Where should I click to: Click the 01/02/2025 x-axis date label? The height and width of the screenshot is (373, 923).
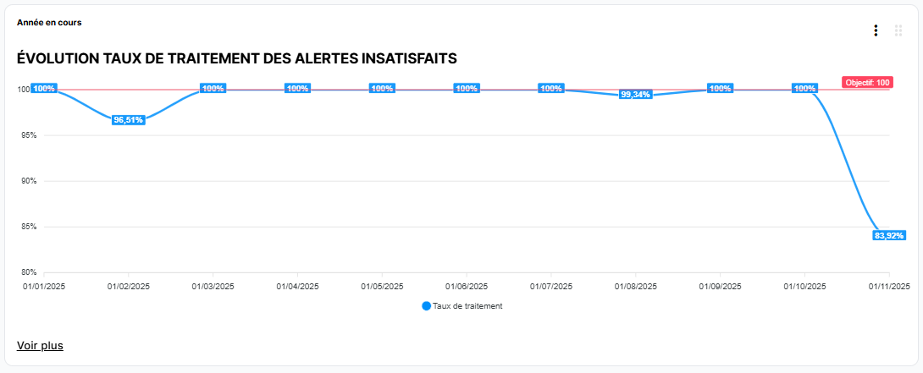129,287
